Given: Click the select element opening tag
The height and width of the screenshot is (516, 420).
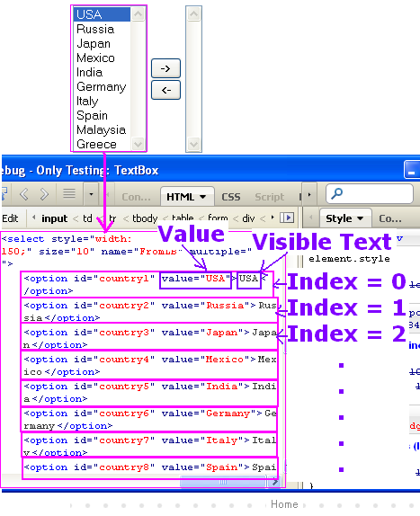Looking at the screenshot, I should pos(127,251).
